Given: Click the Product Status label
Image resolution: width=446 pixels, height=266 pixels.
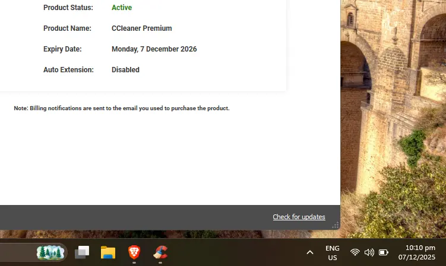Looking at the screenshot, I should [x=68, y=8].
